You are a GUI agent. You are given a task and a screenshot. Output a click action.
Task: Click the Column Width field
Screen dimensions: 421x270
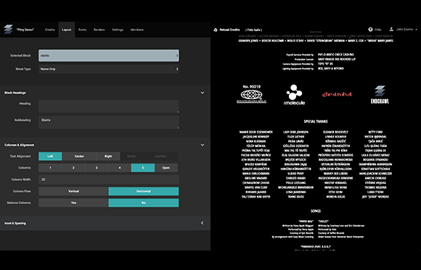(x=109, y=180)
